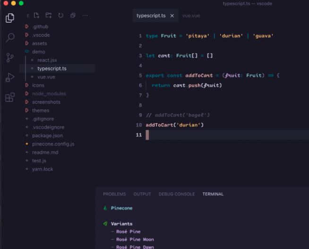309x249 pixels.
Task: Open explorer more actions ellipsis menu
Action: (85, 16)
